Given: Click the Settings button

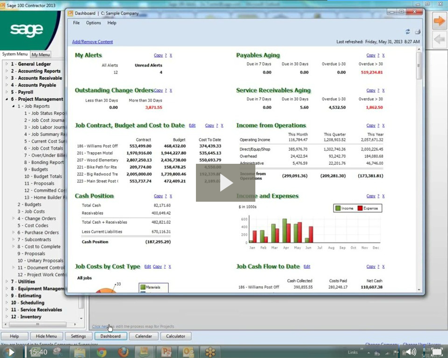Looking at the screenshot, I should tap(78, 336).
